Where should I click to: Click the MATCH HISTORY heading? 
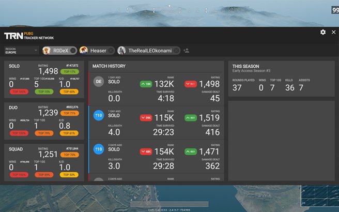109,66
